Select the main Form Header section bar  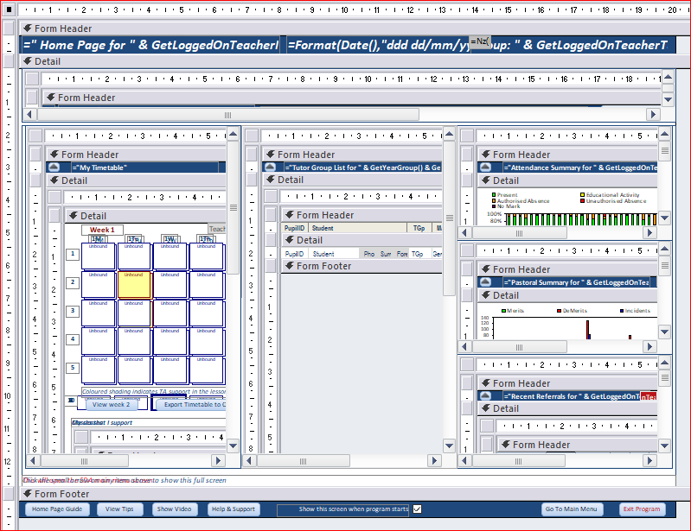click(x=355, y=28)
